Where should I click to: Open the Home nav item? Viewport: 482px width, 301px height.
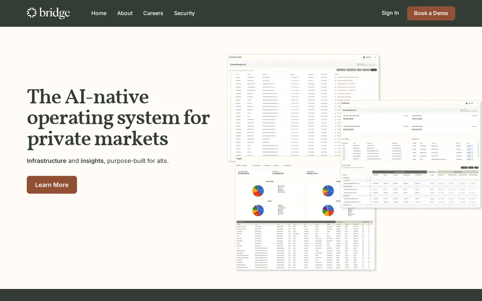[x=99, y=13]
